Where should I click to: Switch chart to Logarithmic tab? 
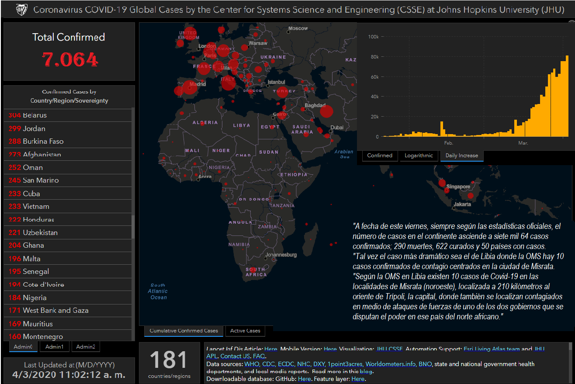[x=419, y=156]
